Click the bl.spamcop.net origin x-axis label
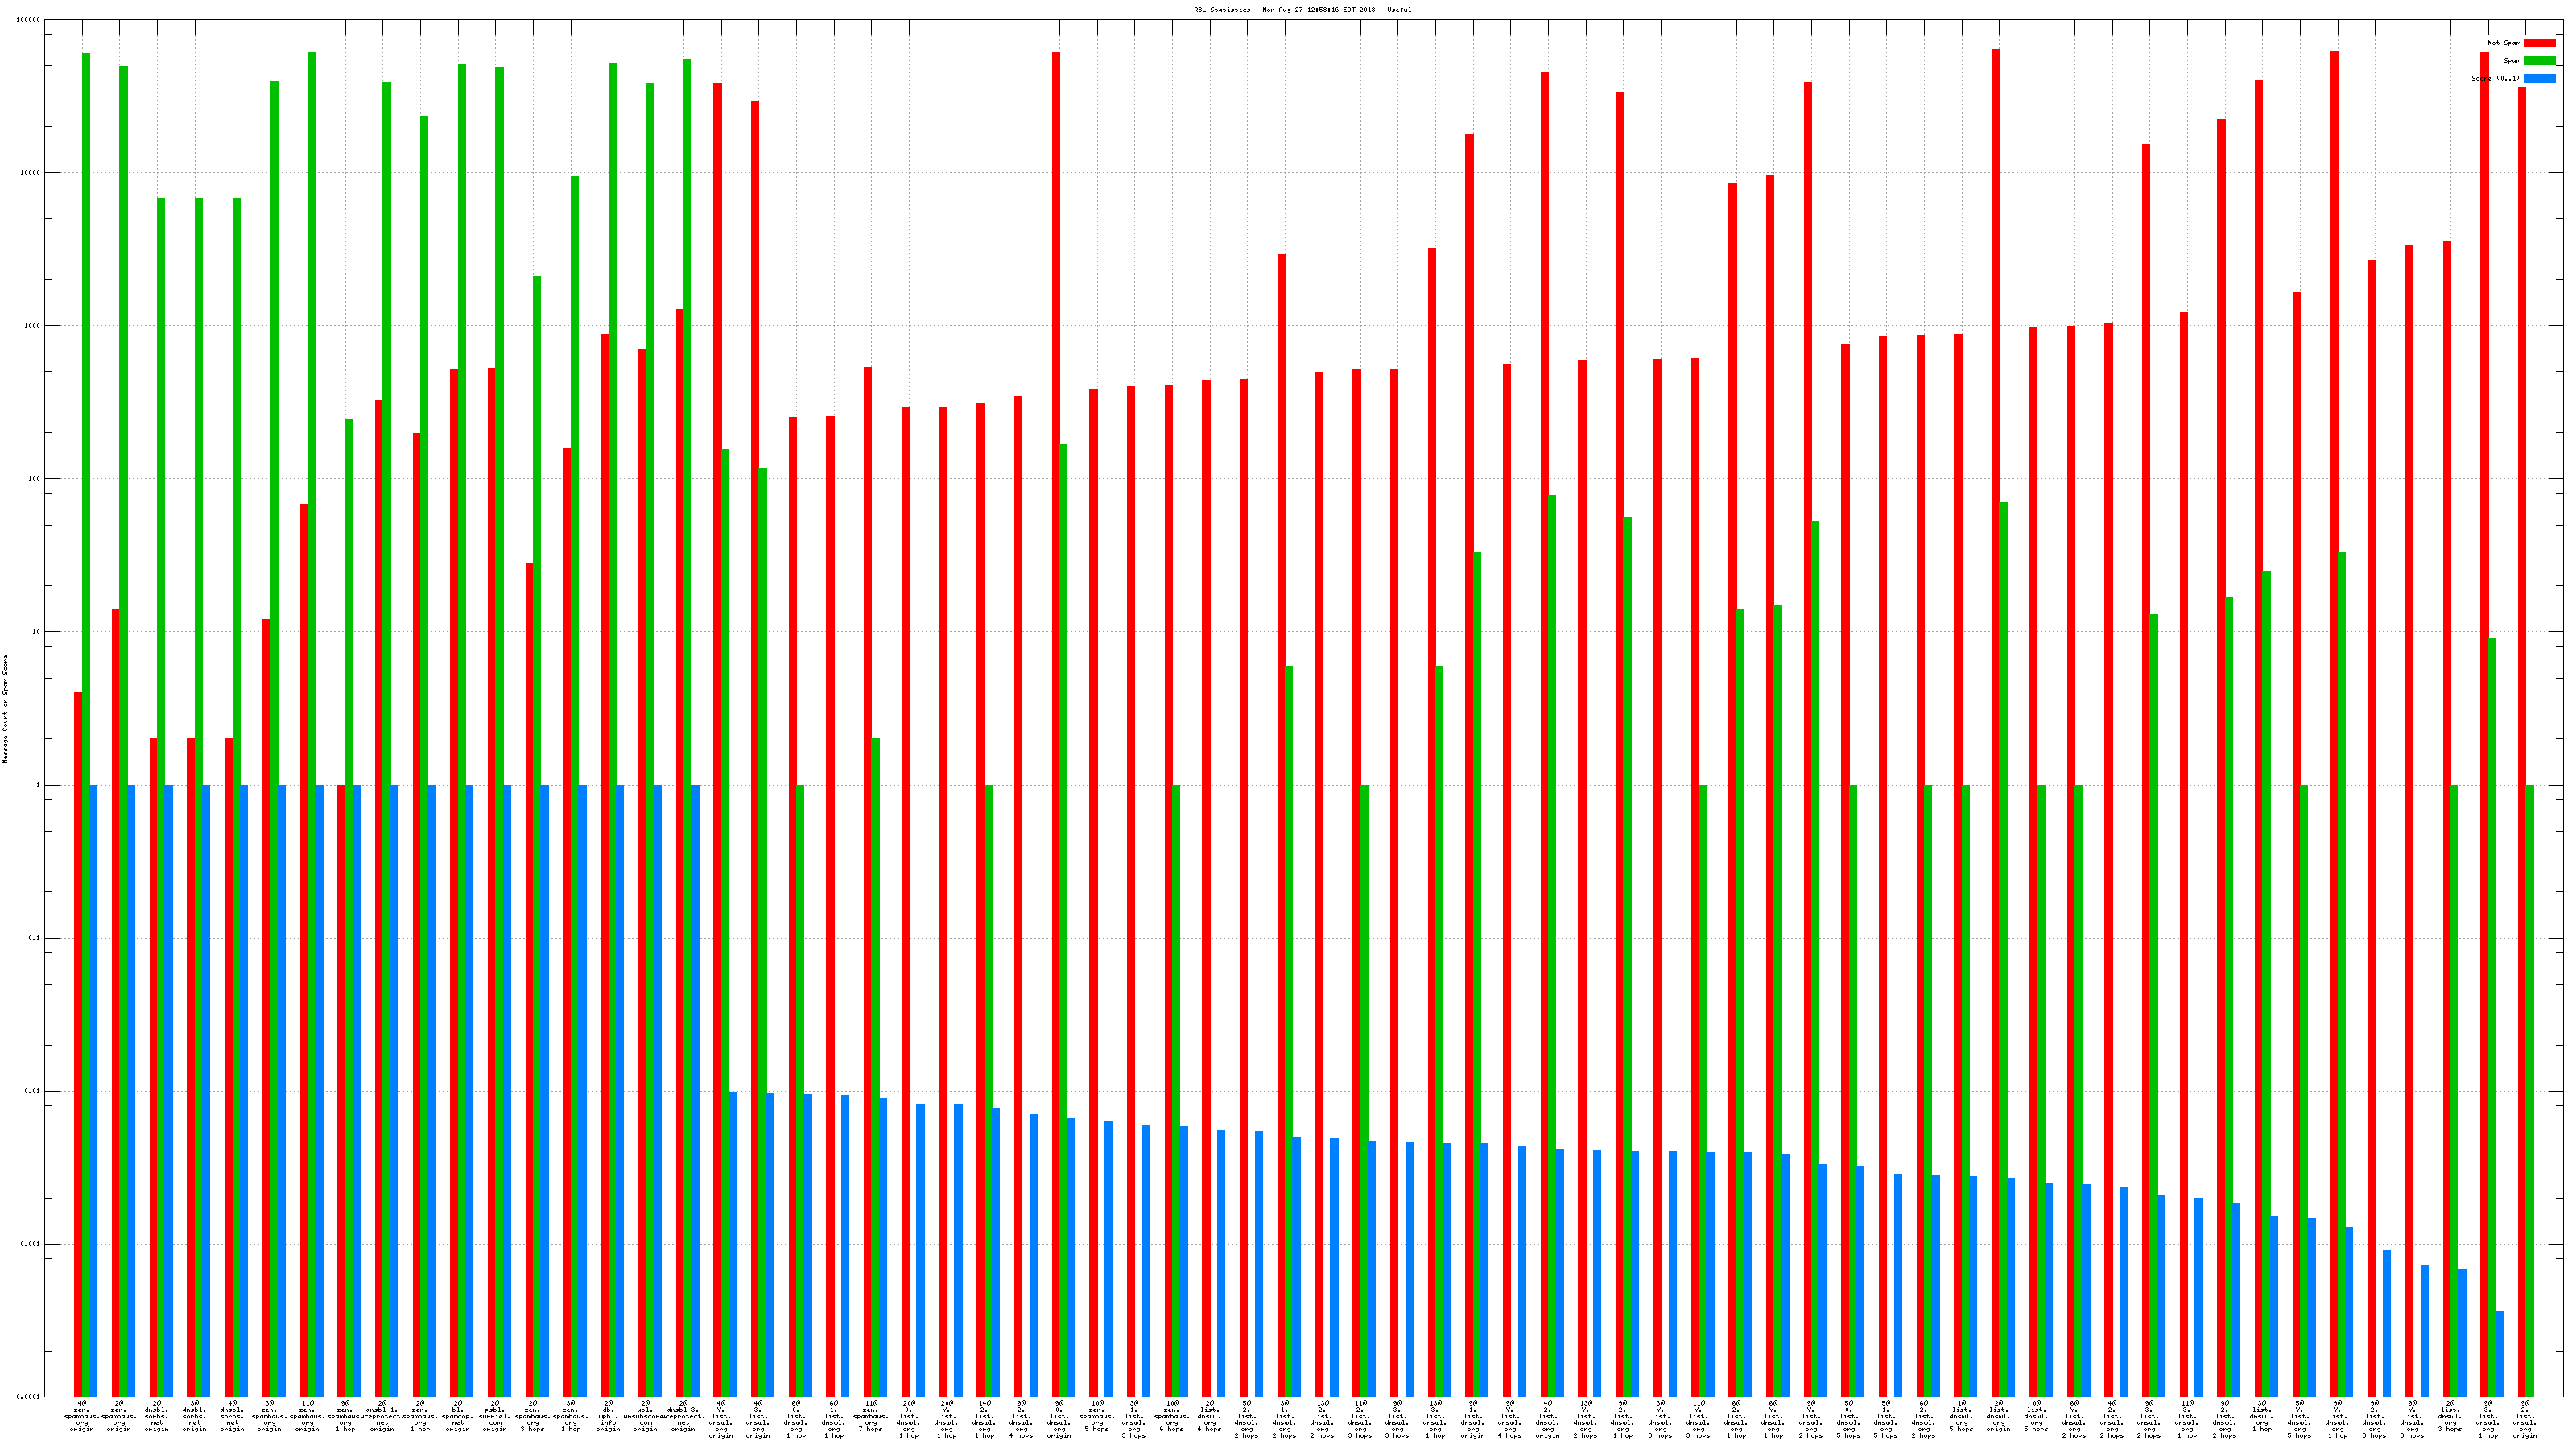 [x=458, y=1416]
